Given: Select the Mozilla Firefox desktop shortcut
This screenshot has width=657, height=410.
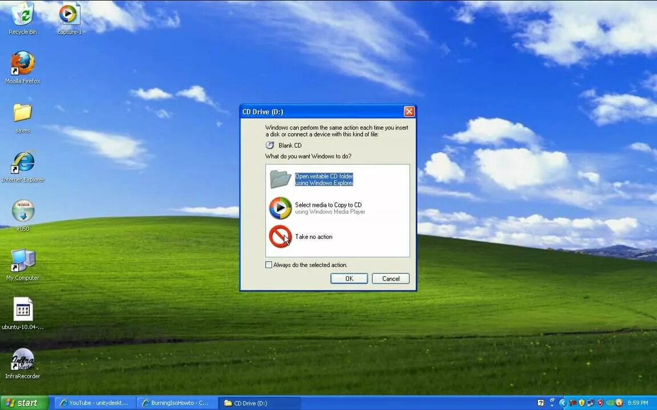Looking at the screenshot, I should coord(23,68).
